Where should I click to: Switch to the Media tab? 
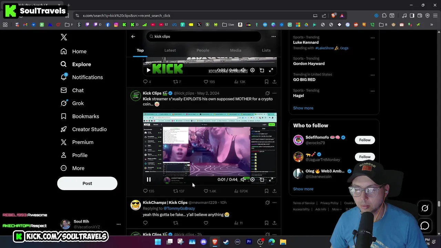pyautogui.click(x=236, y=50)
